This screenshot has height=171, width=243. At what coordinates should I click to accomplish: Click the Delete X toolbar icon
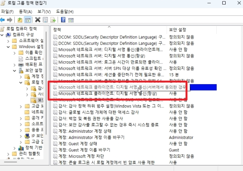(38, 20)
